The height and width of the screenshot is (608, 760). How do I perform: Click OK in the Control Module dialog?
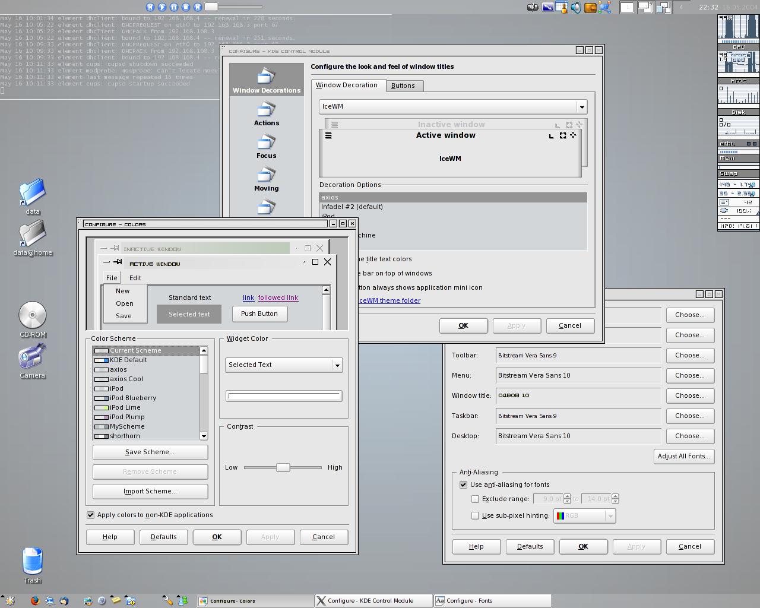coord(464,325)
